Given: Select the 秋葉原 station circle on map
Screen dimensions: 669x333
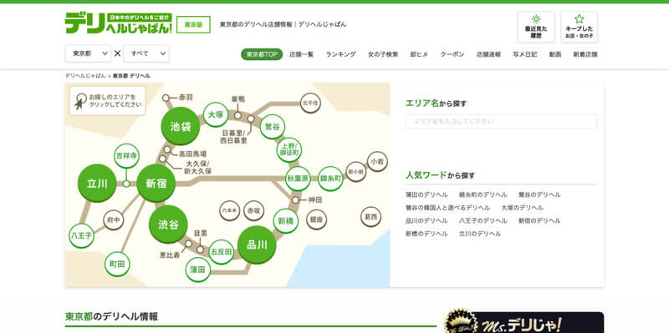Looking at the screenshot, I should coord(298,179).
